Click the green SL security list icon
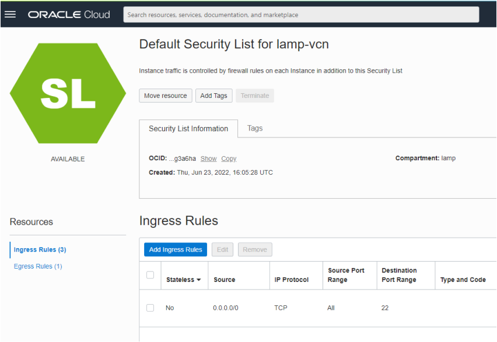 pyautogui.click(x=68, y=93)
